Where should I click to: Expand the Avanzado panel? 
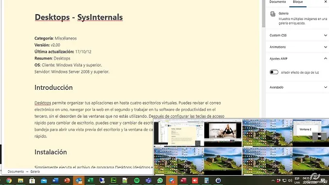pyautogui.click(x=297, y=87)
